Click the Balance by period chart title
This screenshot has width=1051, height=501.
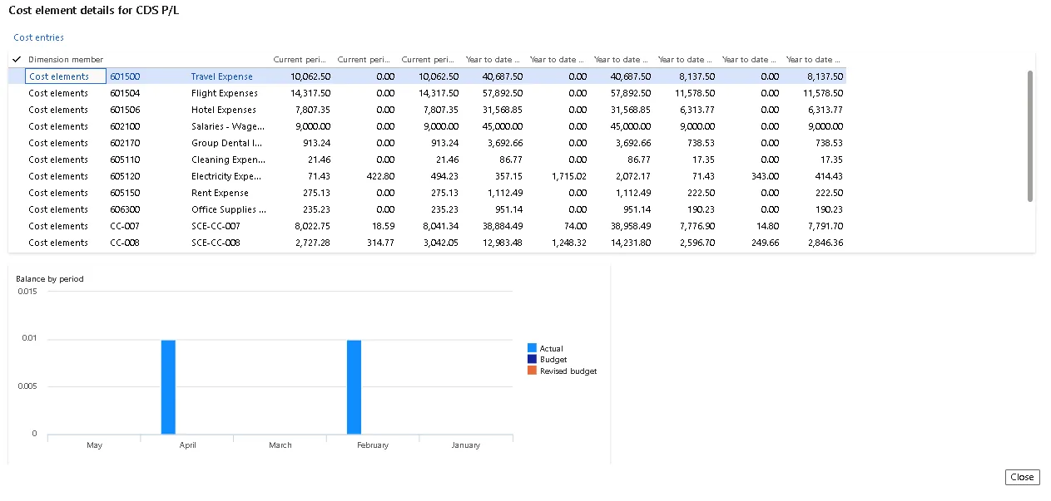(x=50, y=279)
